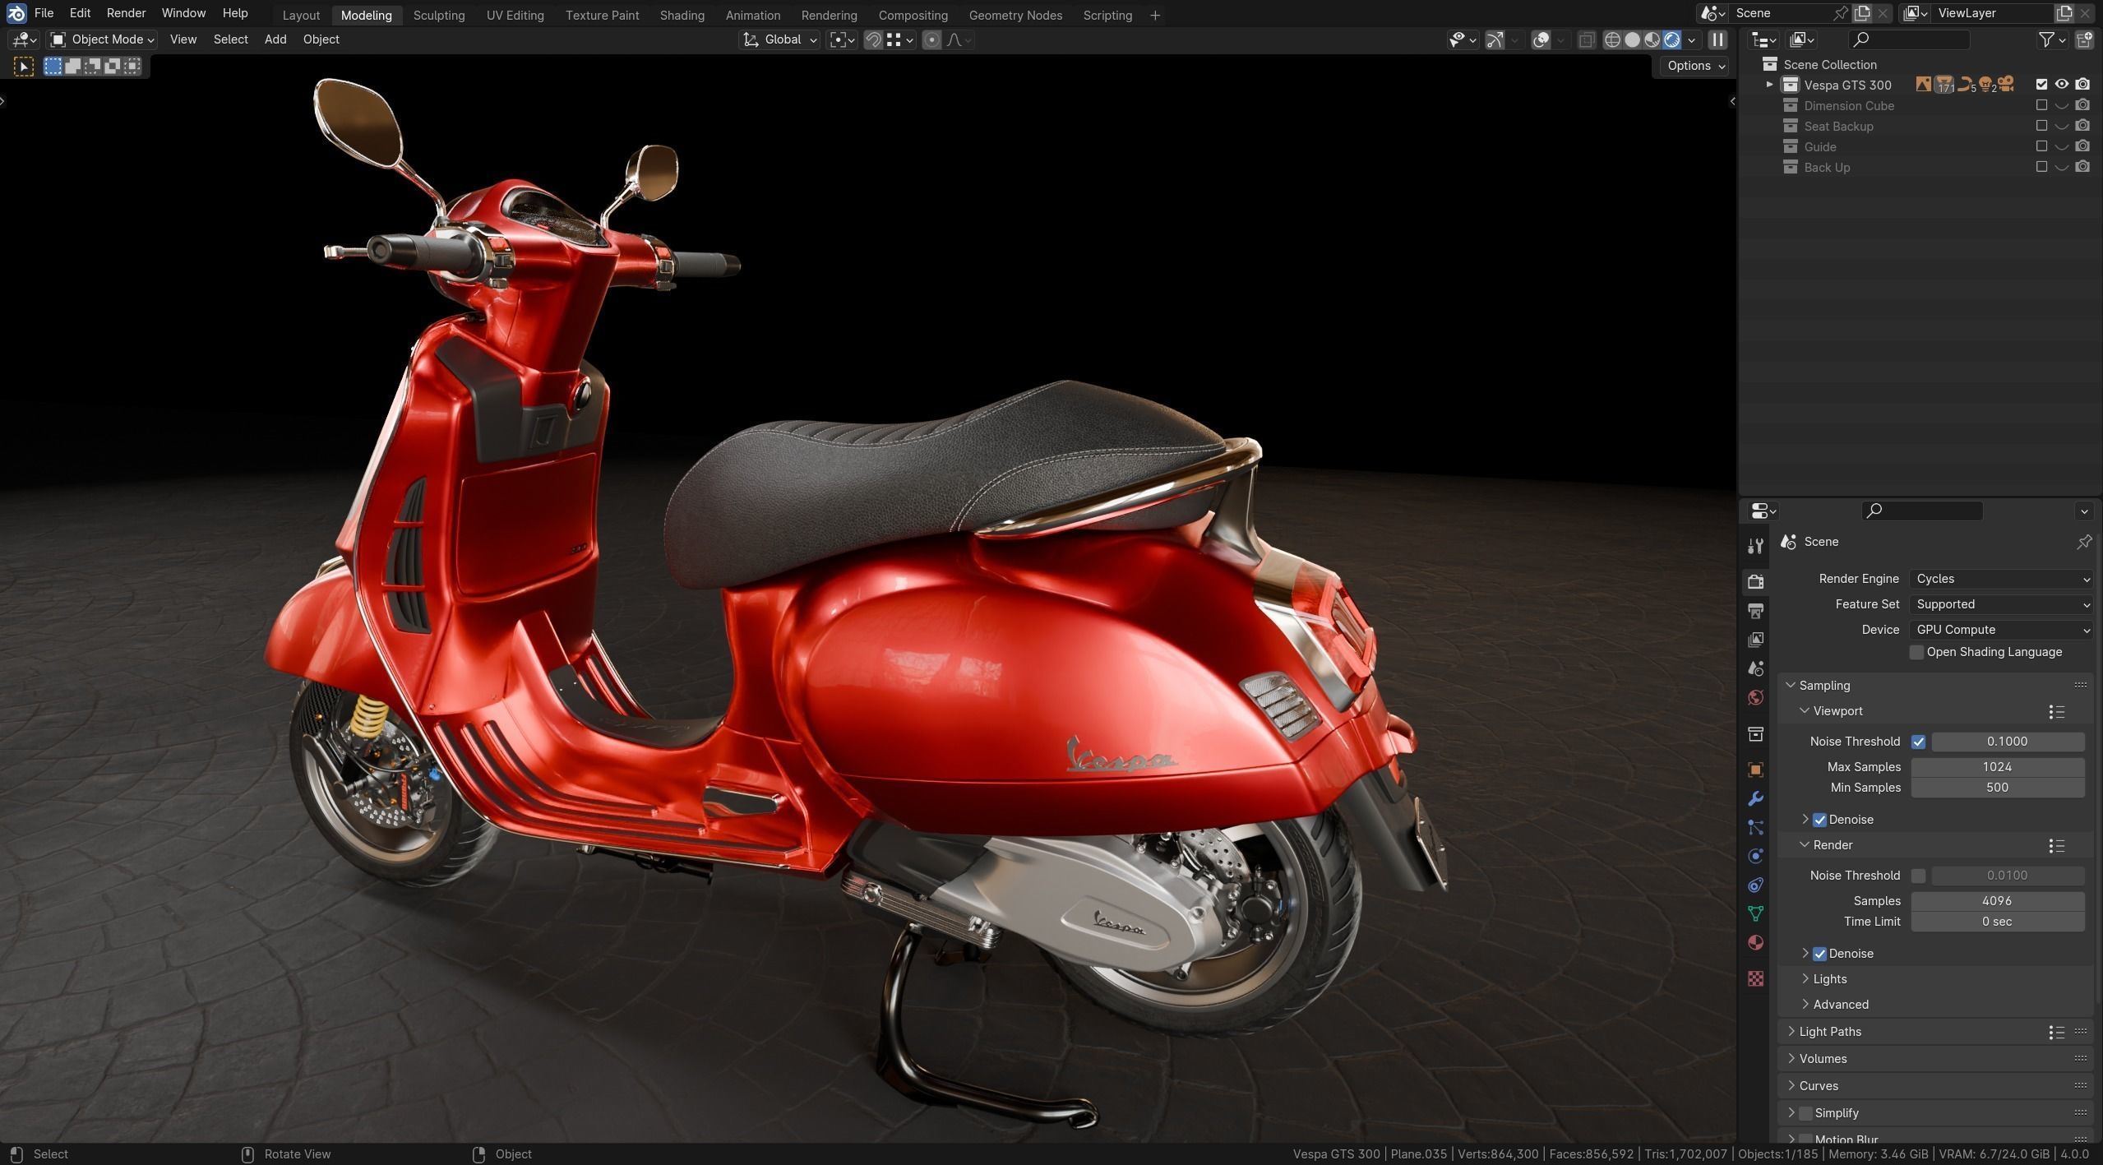This screenshot has height=1165, width=2103.
Task: Open the Object properties tab
Action: click(x=1755, y=770)
